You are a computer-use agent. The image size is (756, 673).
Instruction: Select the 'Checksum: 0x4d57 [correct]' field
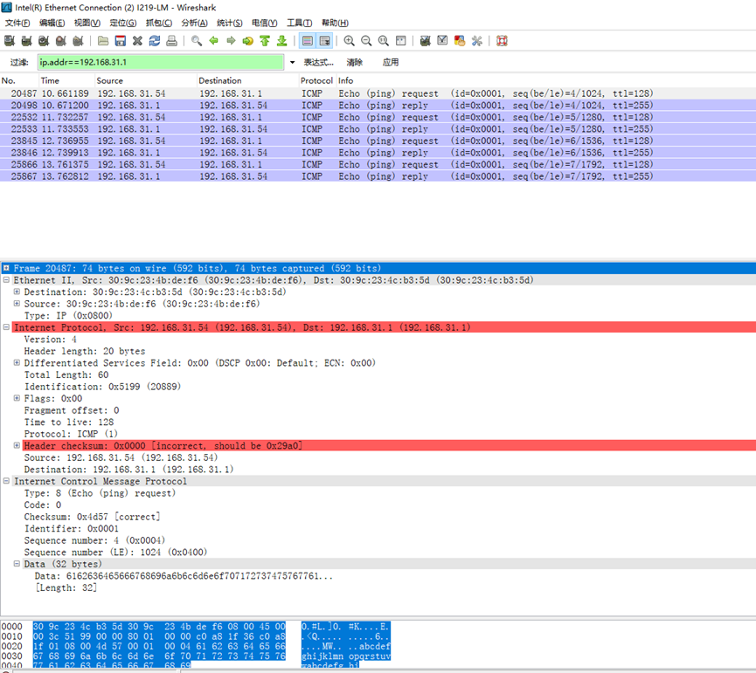(x=92, y=517)
